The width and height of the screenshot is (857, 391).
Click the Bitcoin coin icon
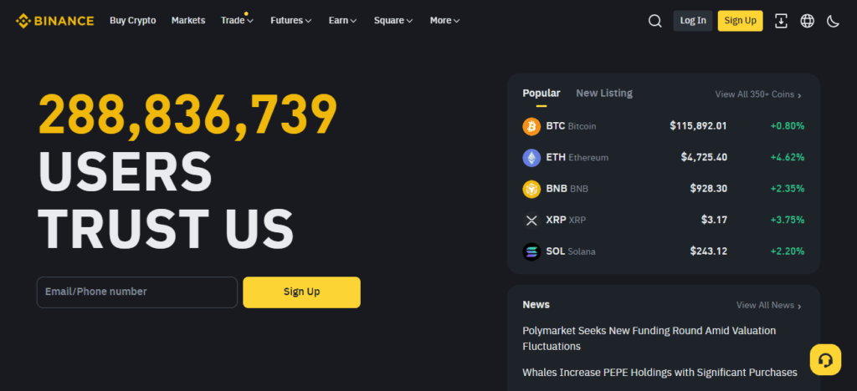click(531, 126)
